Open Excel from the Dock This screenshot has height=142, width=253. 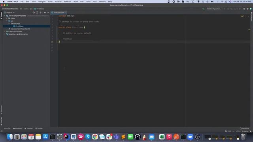point(162,137)
